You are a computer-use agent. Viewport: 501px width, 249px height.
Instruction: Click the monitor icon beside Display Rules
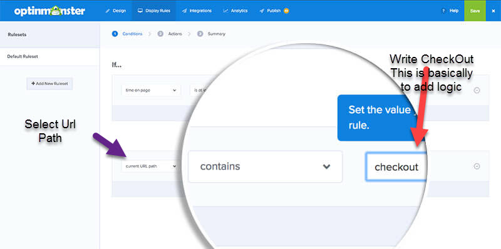(x=140, y=11)
